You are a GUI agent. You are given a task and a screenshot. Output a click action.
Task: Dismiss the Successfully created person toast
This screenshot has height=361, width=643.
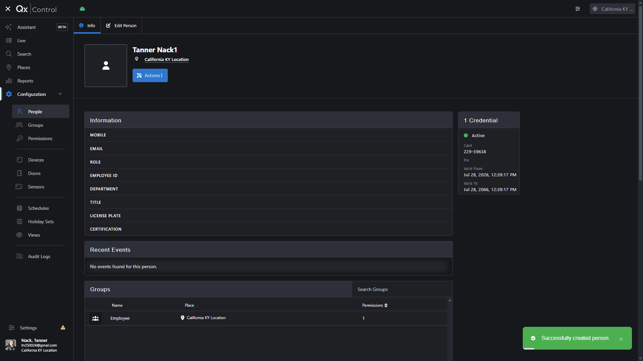coord(621,339)
